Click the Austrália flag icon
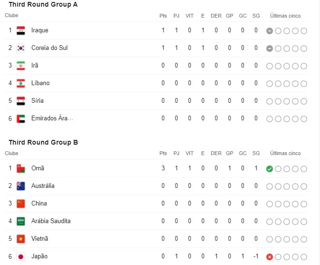The width and height of the screenshot is (320, 265). [x=20, y=186]
